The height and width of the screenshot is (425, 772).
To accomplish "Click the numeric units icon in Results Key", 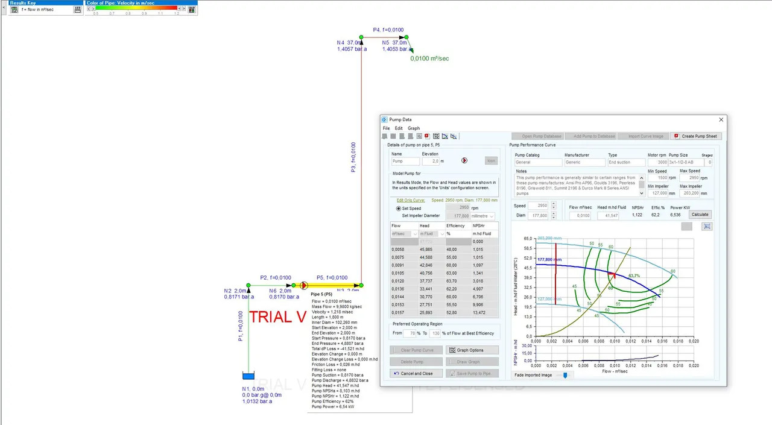I will click(78, 10).
